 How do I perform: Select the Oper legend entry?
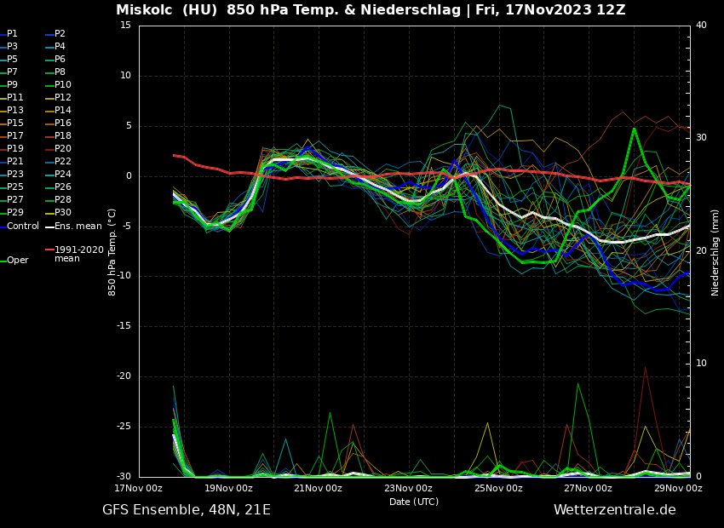click(x=18, y=261)
